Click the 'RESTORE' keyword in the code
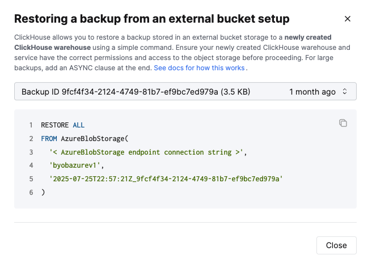The height and width of the screenshot is (264, 372). coord(54,125)
